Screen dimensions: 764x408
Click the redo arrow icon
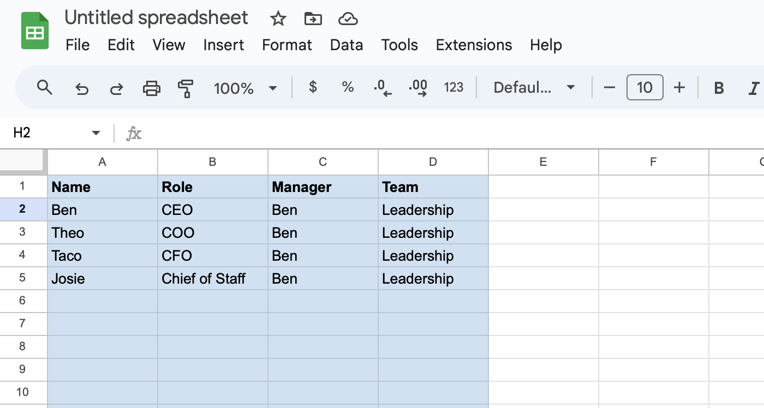pos(116,88)
